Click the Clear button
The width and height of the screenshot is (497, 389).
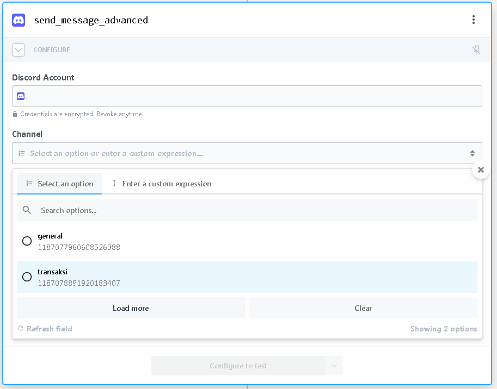363,308
